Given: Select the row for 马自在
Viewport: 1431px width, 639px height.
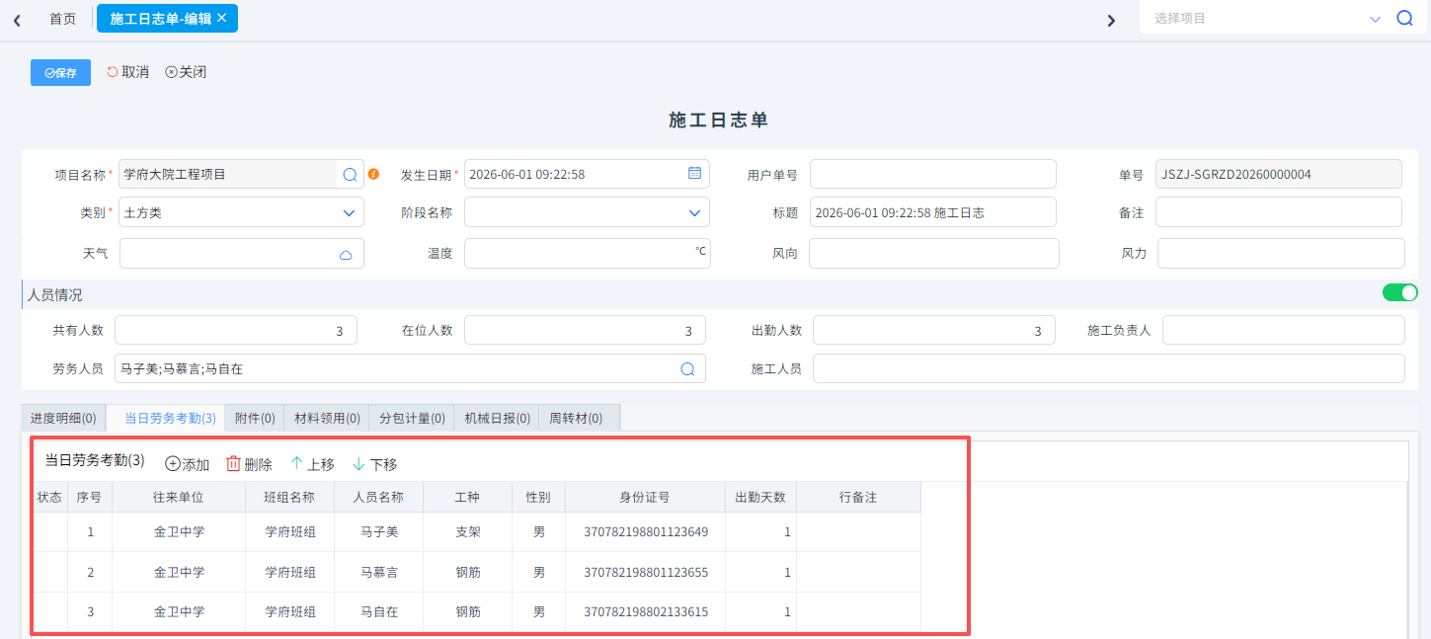Looking at the screenshot, I should pyautogui.click(x=477, y=612).
